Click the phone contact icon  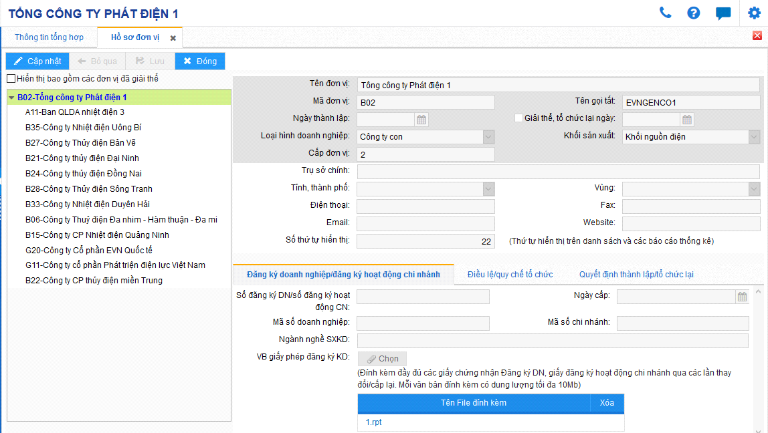[x=665, y=13]
